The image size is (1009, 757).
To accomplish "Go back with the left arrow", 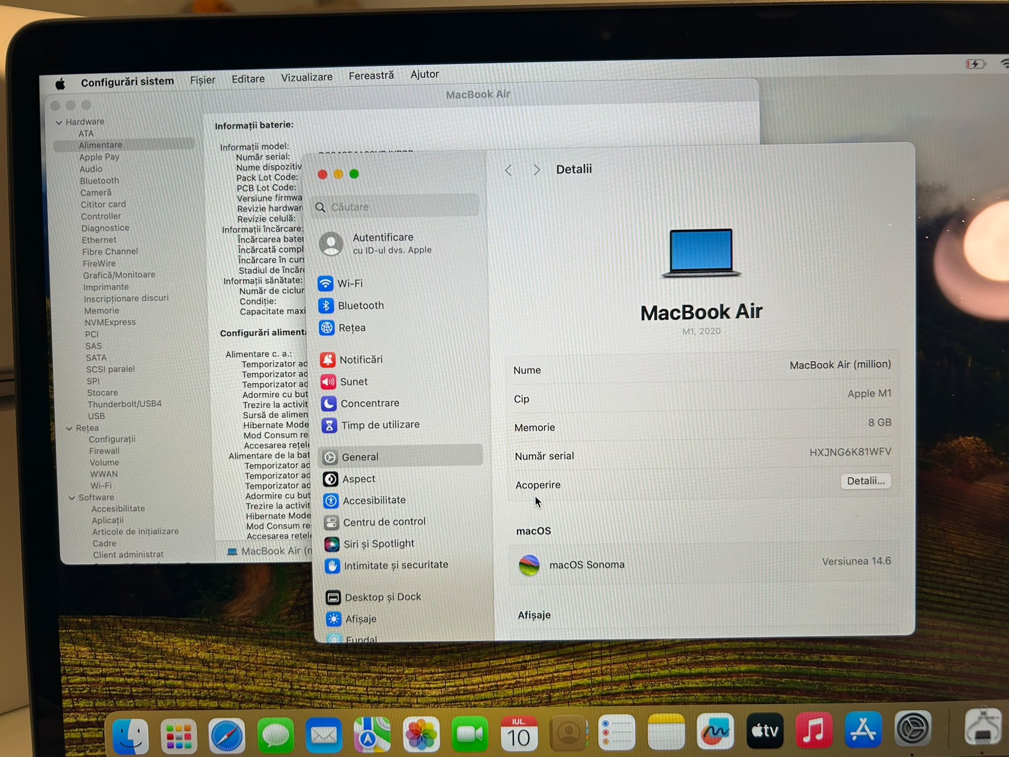I will 508,171.
